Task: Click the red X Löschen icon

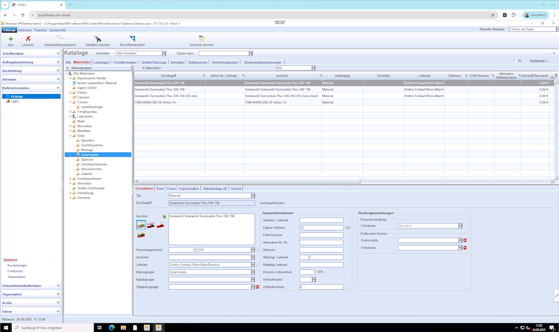Action: tap(28, 39)
